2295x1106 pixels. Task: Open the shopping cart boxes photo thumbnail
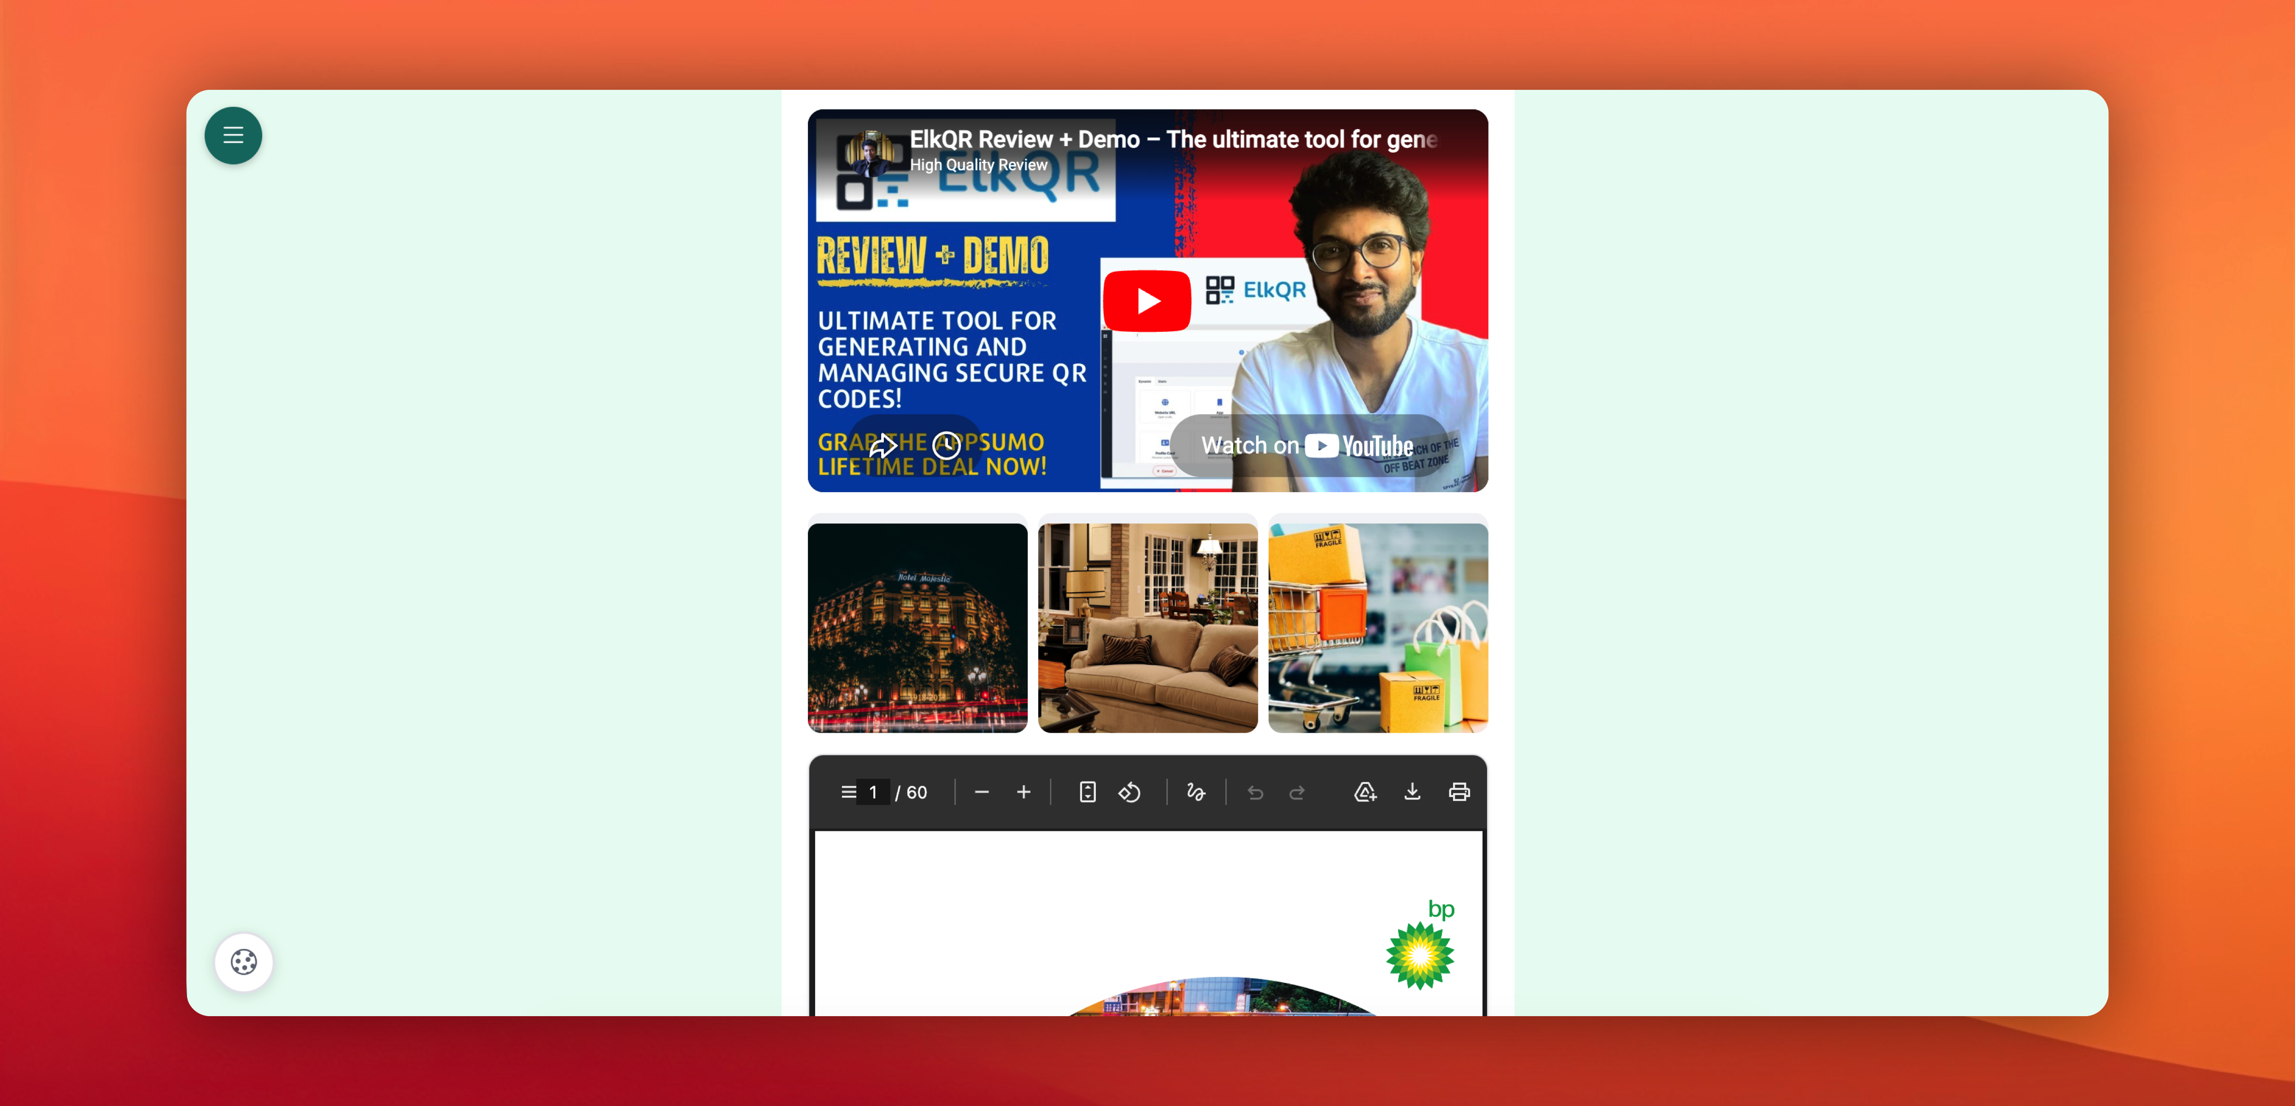(1378, 627)
